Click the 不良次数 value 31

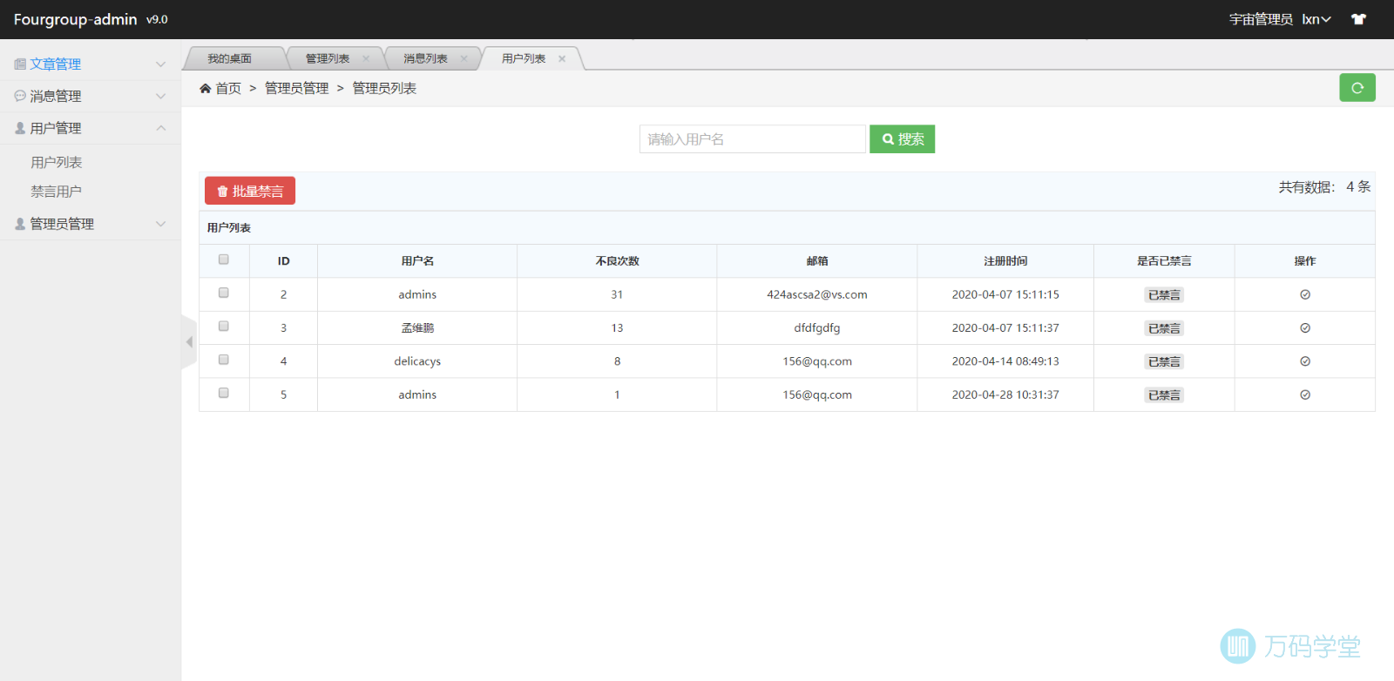[x=617, y=294]
